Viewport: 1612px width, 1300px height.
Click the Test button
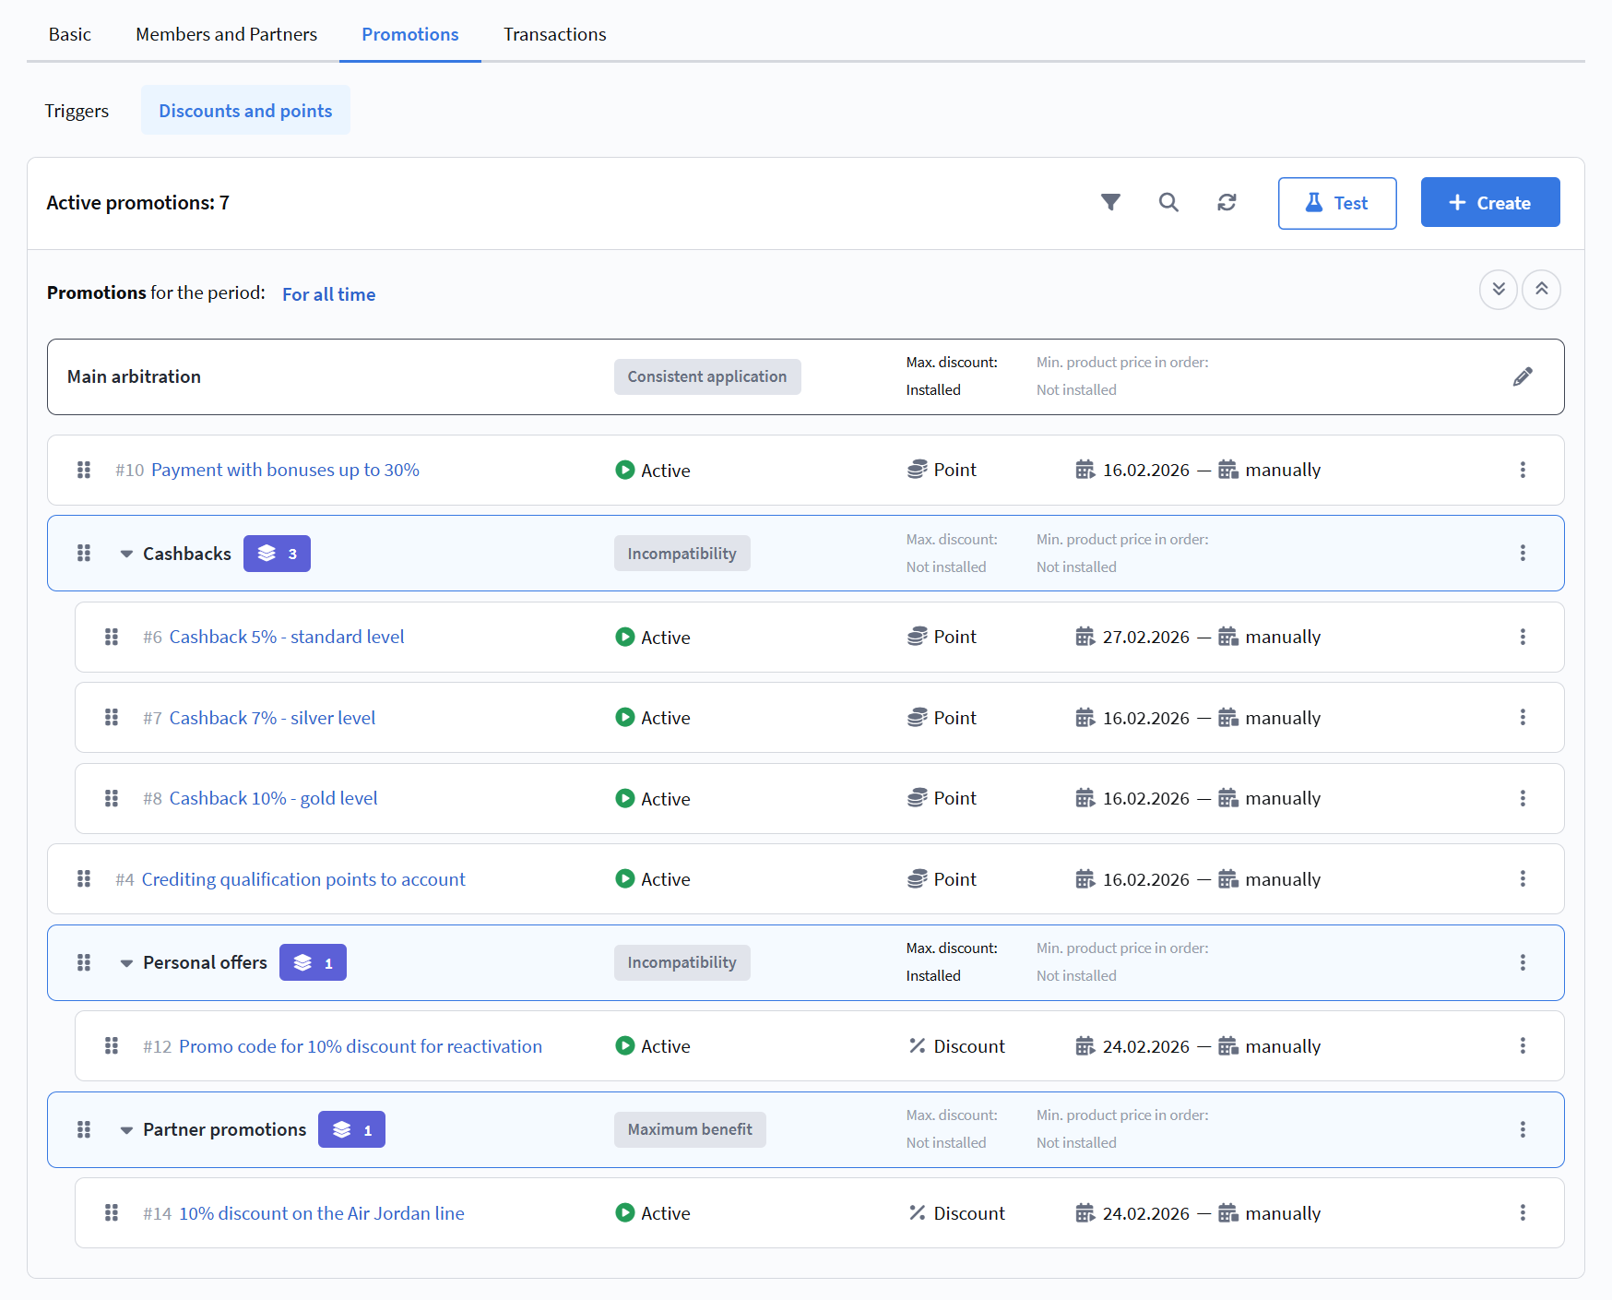pyautogui.click(x=1336, y=203)
